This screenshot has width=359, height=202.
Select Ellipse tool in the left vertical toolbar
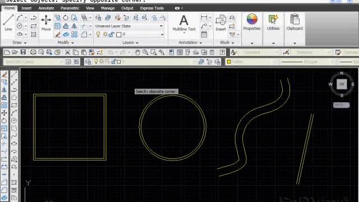(x=14, y=144)
